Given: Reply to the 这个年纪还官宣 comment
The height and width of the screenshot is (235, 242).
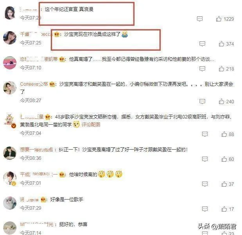Looking at the screenshot, I should click(x=200, y=19).
